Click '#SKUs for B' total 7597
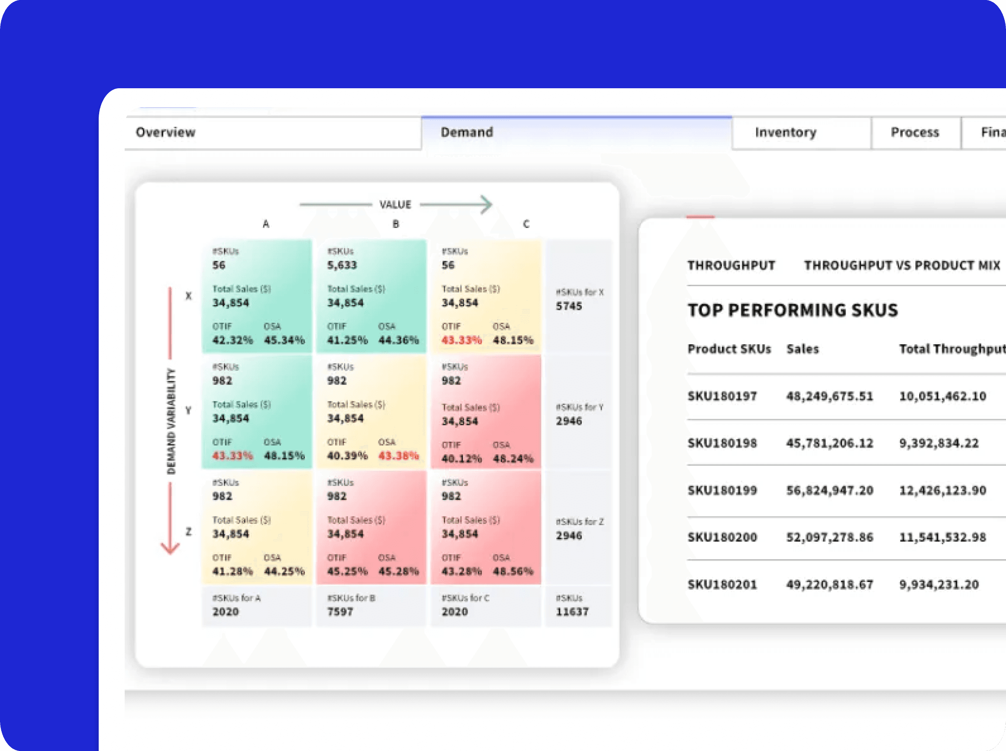 point(371,607)
